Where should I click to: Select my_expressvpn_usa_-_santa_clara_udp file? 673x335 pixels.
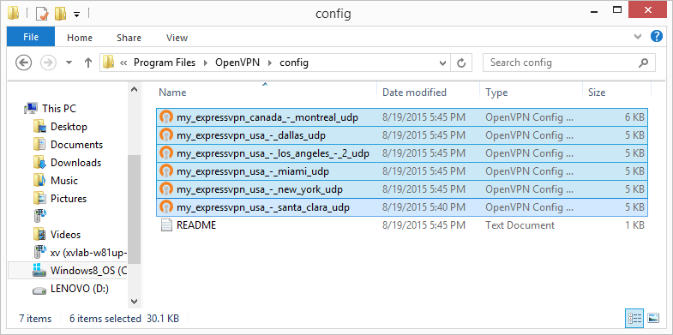(402, 207)
